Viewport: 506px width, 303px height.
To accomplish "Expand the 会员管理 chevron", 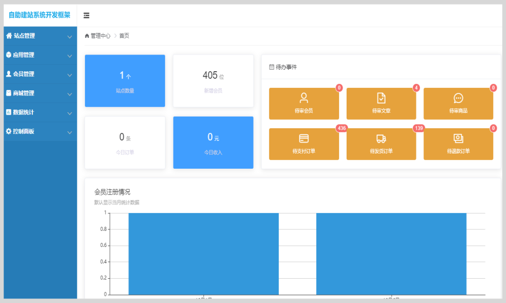I will pos(69,75).
